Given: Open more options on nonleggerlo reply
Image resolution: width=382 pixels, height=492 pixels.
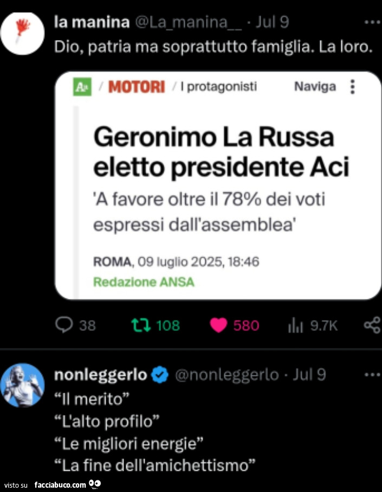Looking at the screenshot, I should point(373,375).
